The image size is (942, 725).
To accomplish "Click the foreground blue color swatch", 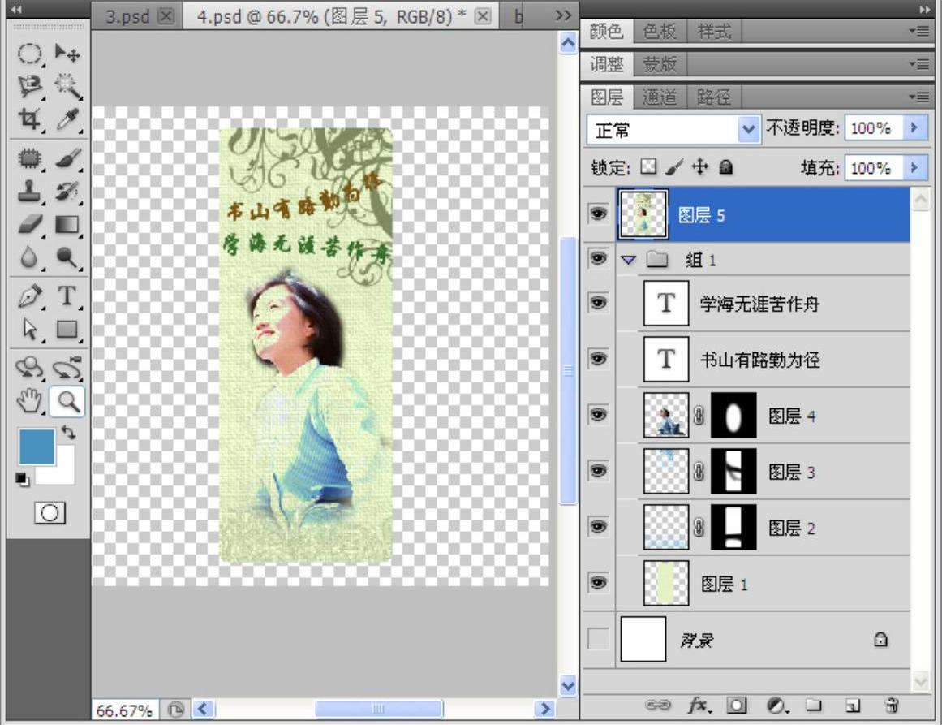I will click(x=37, y=447).
